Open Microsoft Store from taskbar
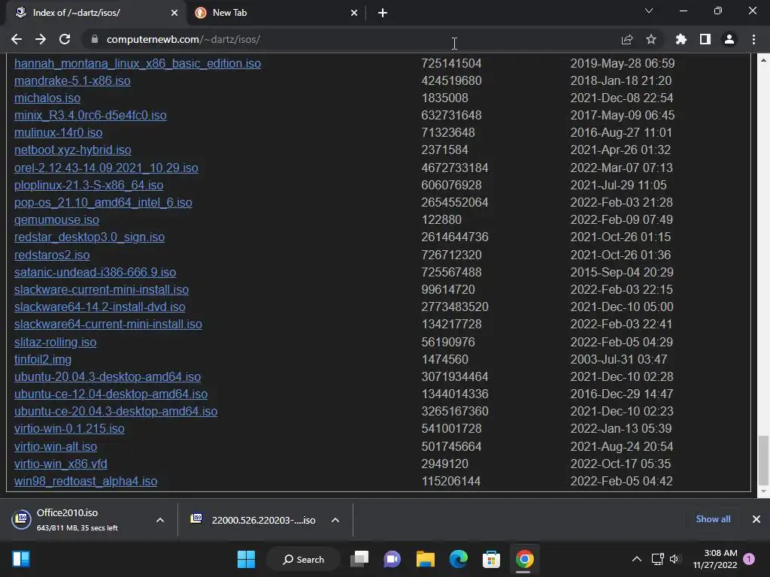The height and width of the screenshot is (577, 770). (491, 559)
